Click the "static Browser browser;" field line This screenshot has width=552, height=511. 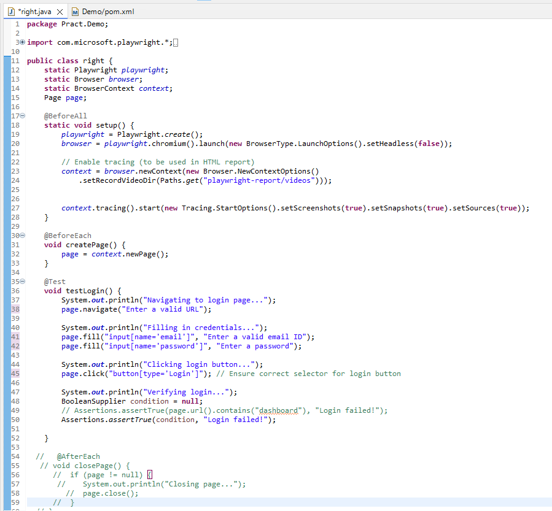(93, 79)
